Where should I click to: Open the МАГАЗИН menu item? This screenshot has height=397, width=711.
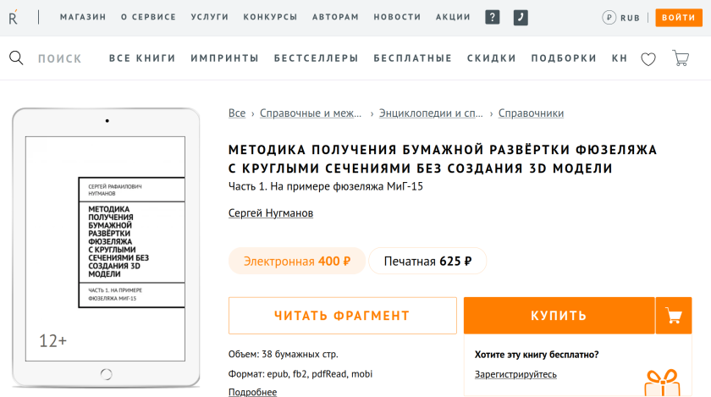click(83, 17)
